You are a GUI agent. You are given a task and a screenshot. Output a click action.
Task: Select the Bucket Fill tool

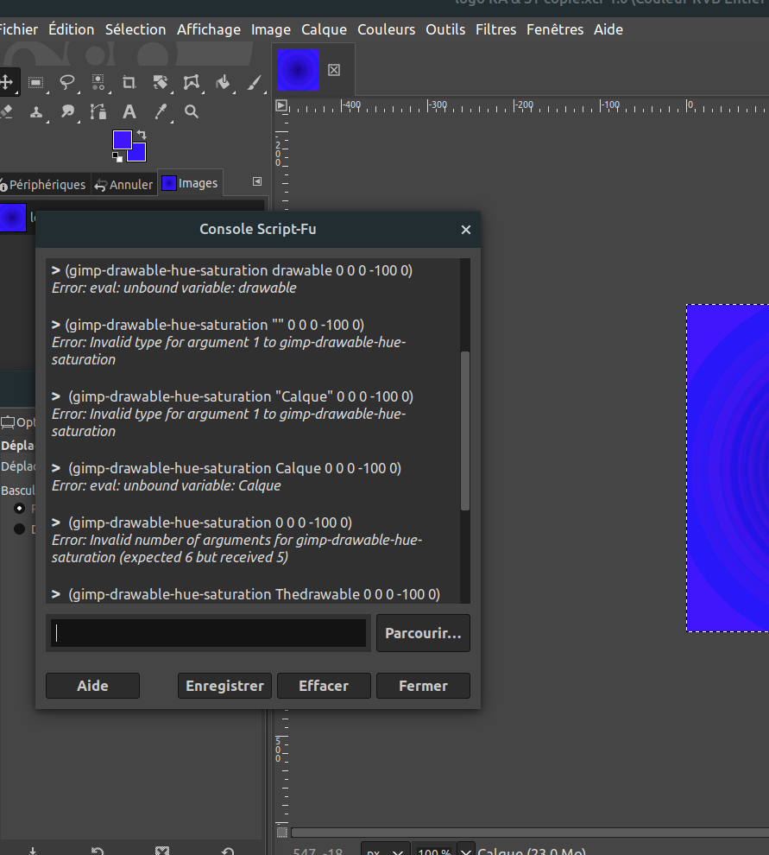223,83
